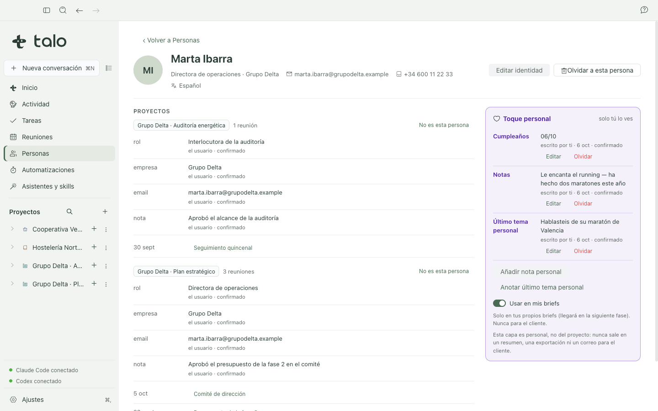Add conversation to Cooperativa Ve... project
This screenshot has width=658, height=411.
[x=94, y=229]
